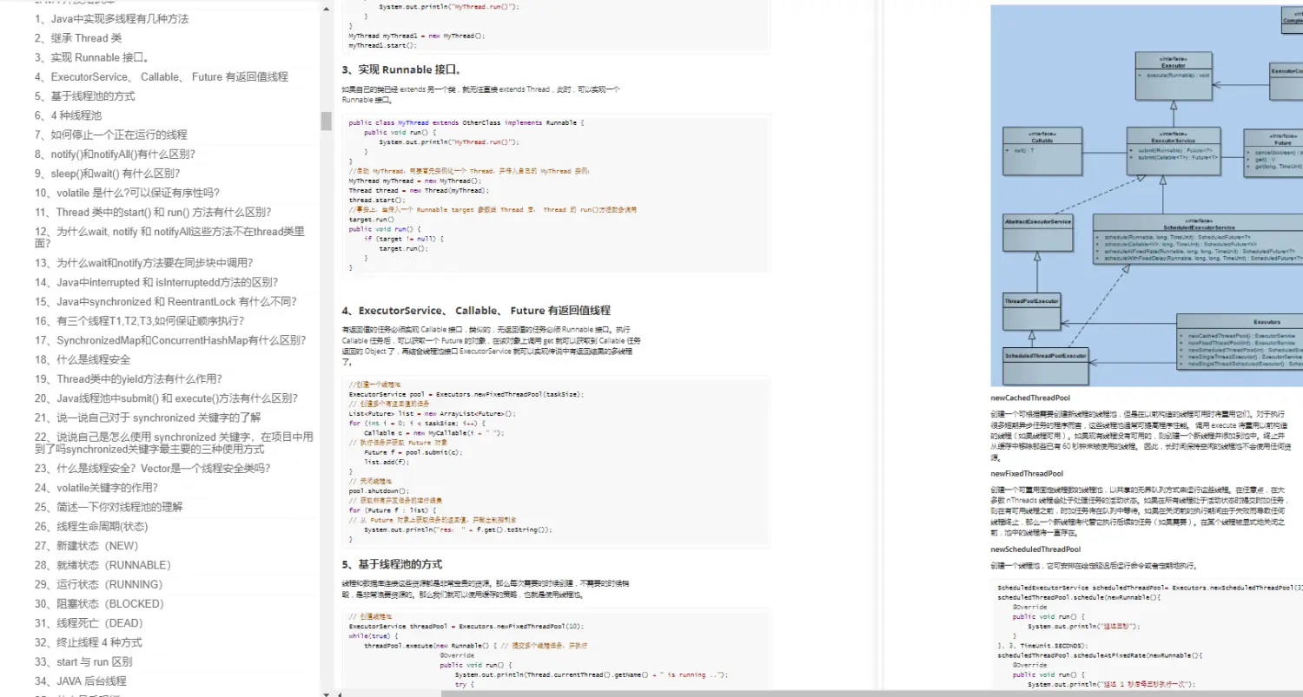Open outline entry '2、继承 Thread 类'
Screen dimensions: 1303x697
tap(78, 38)
